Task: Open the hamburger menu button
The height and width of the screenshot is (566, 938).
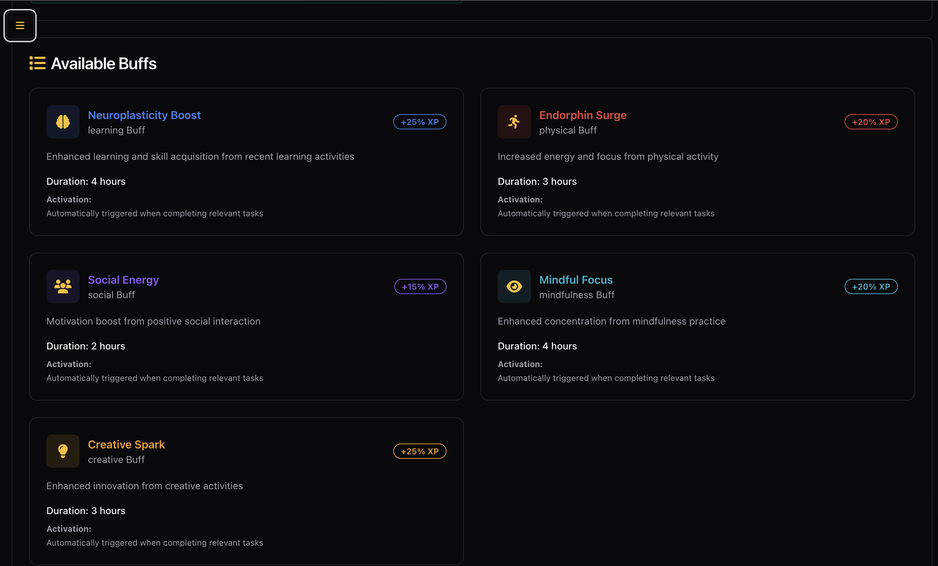Action: point(20,26)
